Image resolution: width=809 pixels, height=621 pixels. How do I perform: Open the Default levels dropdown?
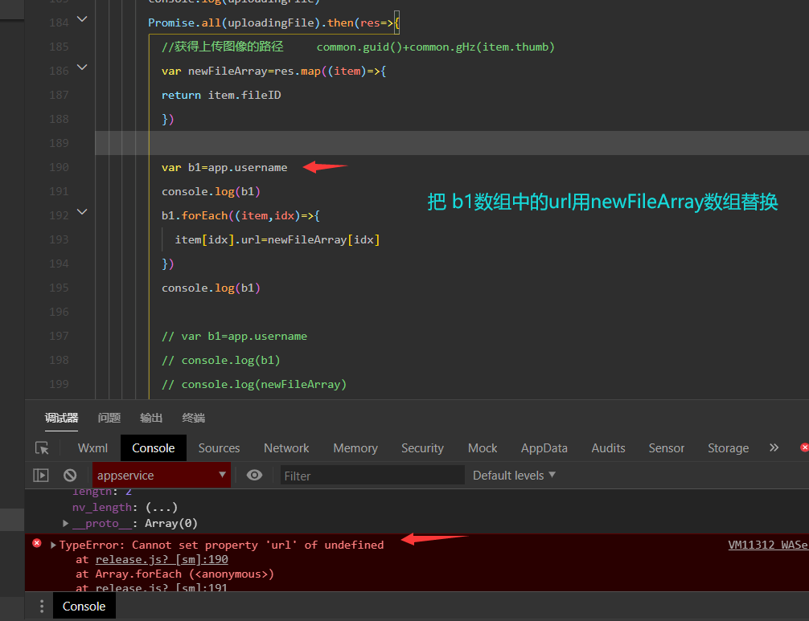tap(514, 475)
